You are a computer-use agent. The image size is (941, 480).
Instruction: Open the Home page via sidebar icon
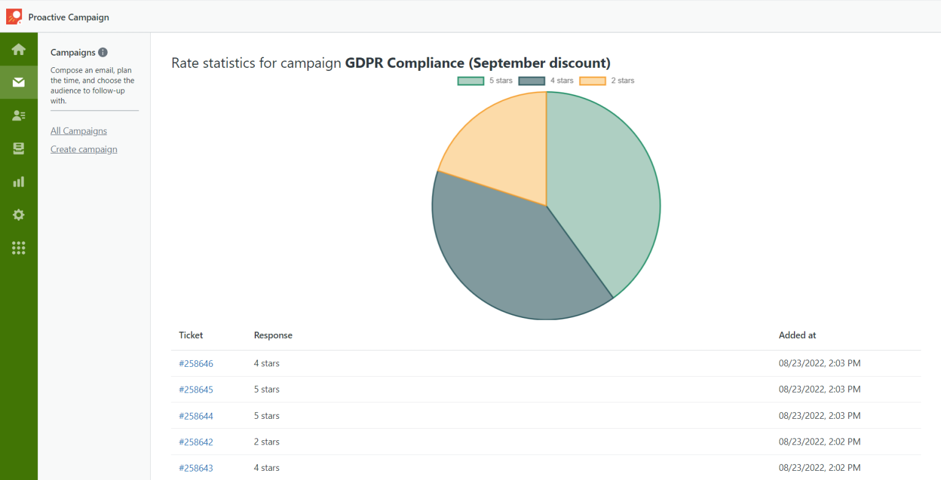(18, 49)
